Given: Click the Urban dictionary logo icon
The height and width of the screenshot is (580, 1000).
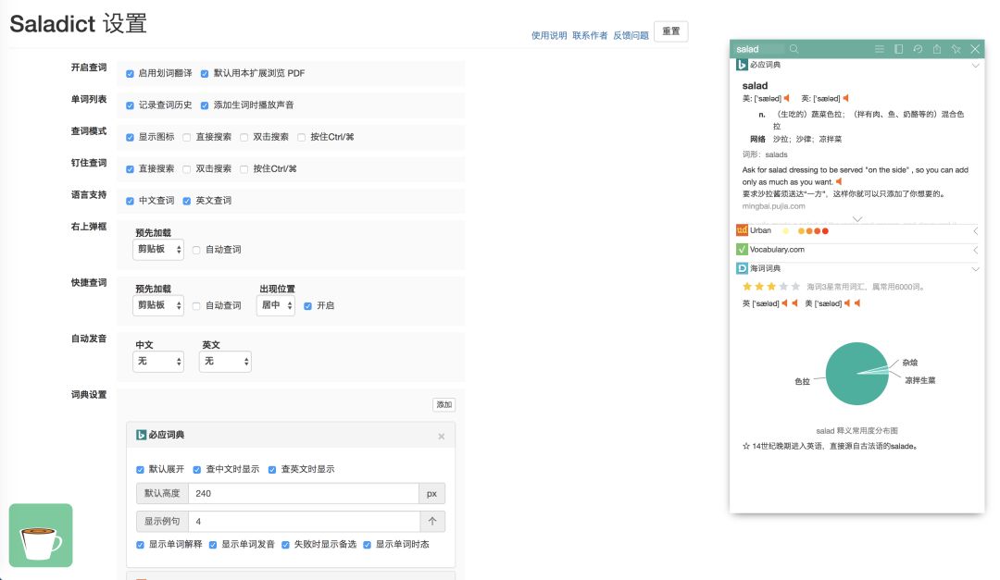Looking at the screenshot, I should (x=742, y=230).
